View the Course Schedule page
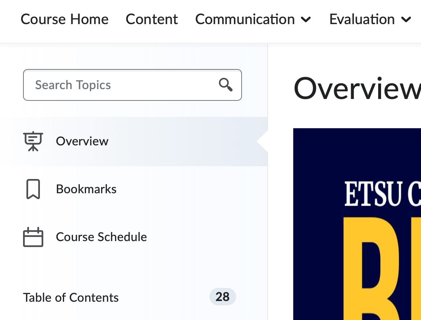This screenshot has width=421, height=320. pos(101,237)
